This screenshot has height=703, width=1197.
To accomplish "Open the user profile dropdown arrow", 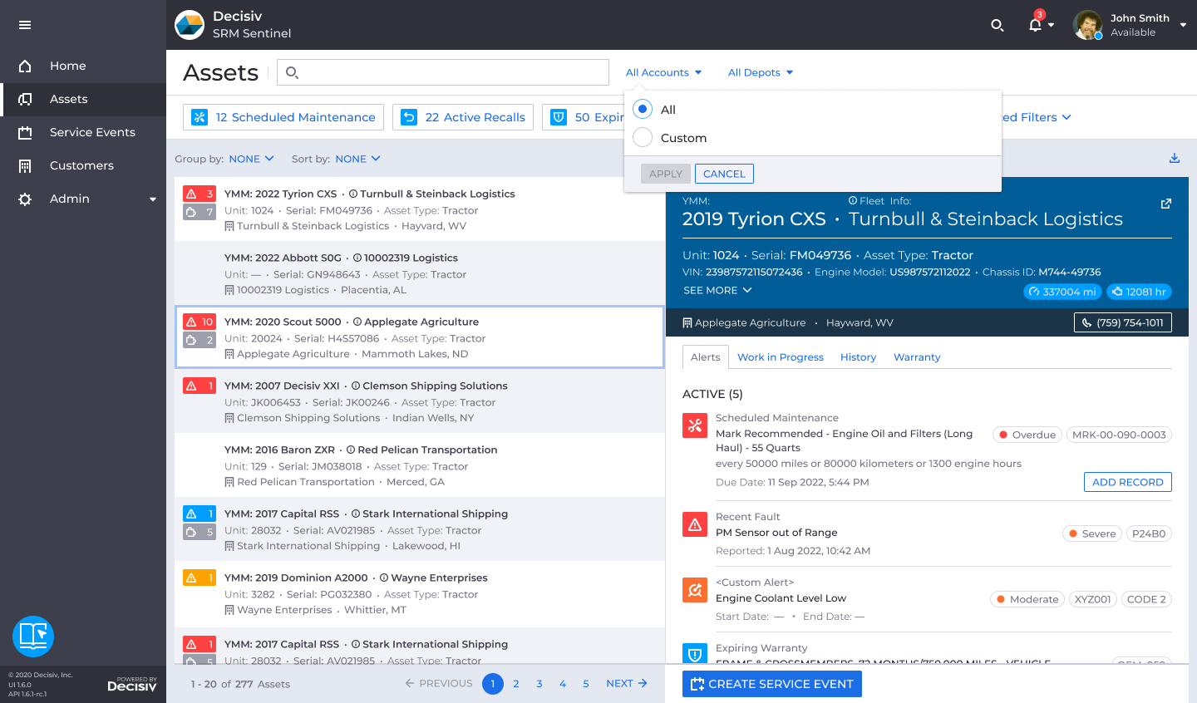I will pos(1183,25).
